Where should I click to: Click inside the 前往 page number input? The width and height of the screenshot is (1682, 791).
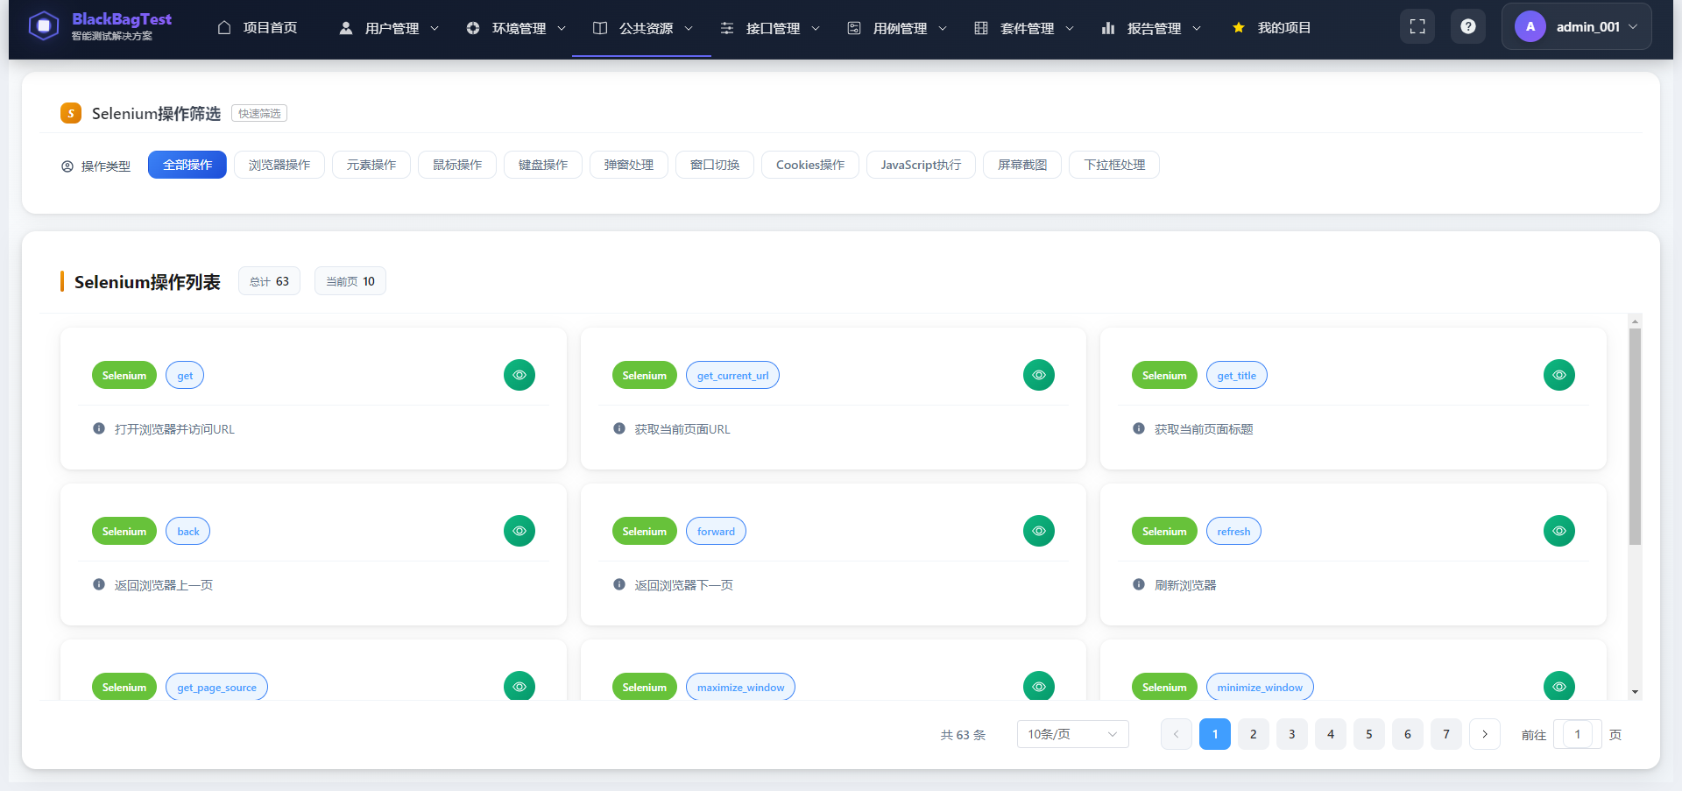[x=1577, y=734]
